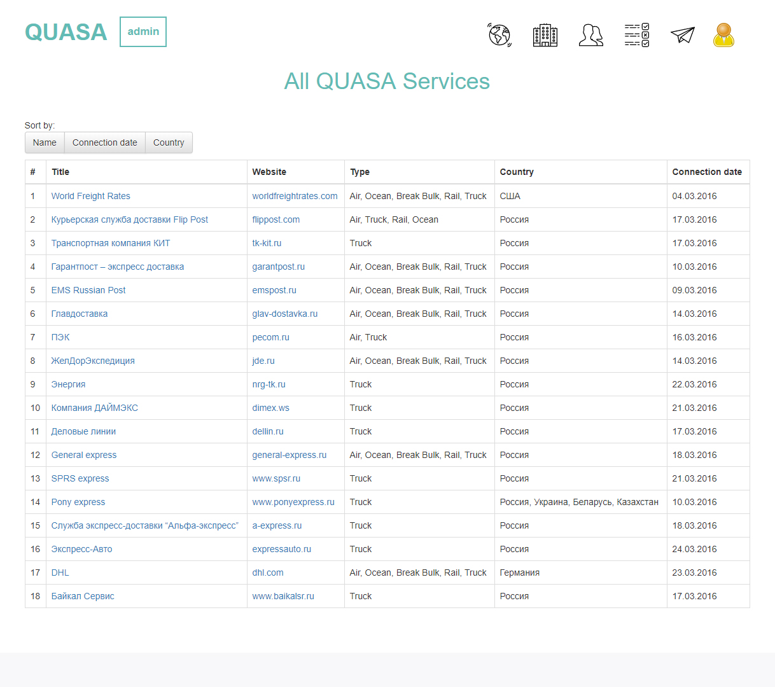Screen dimensions: 775x687
Task: Sort services by Country
Action: pyautogui.click(x=169, y=142)
